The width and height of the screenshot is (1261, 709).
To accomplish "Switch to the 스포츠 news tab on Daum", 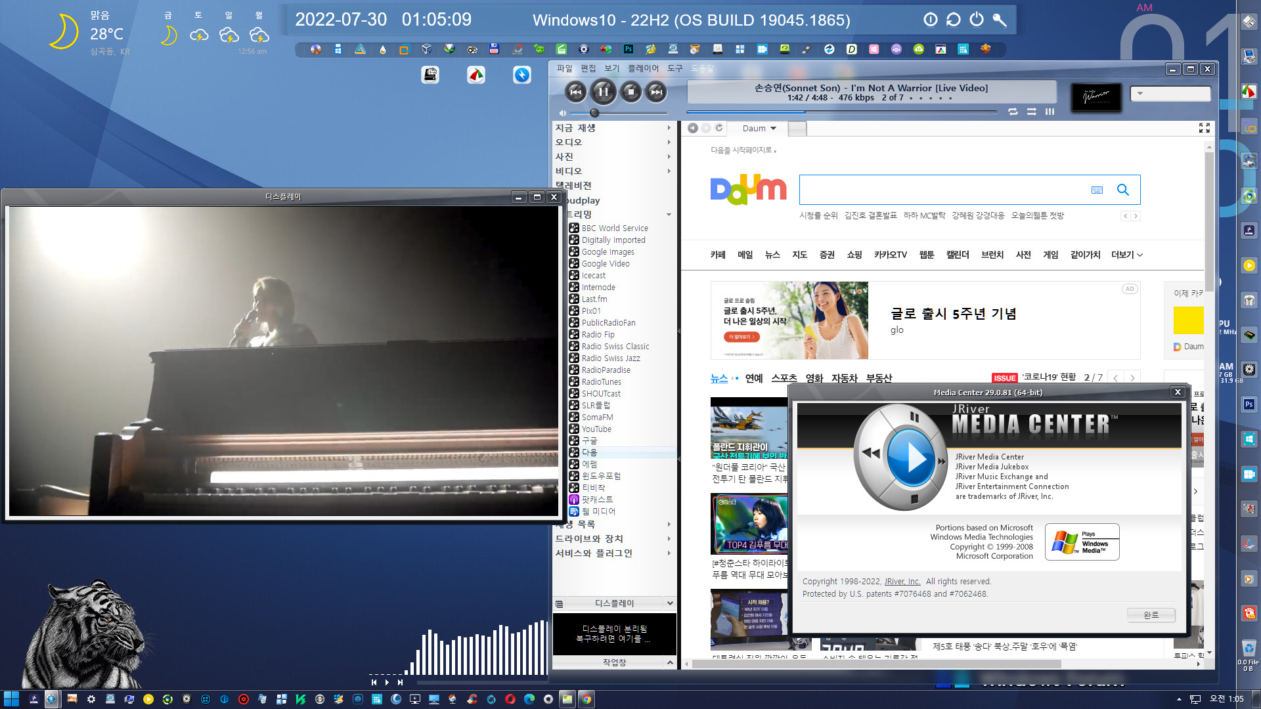I will tap(784, 378).
